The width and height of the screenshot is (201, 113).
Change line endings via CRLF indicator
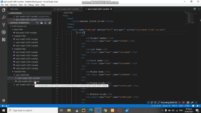click(x=181, y=106)
